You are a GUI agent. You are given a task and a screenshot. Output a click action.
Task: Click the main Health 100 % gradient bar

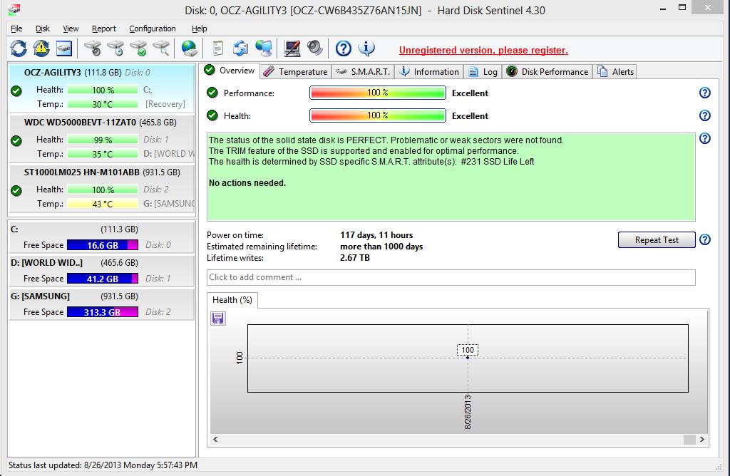coord(378,115)
